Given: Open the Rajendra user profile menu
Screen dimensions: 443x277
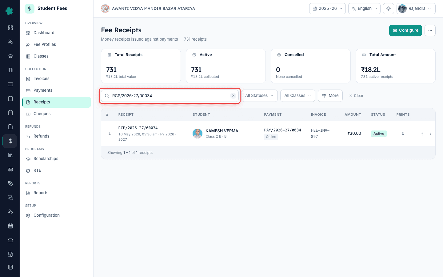Looking at the screenshot, I should click(416, 9).
